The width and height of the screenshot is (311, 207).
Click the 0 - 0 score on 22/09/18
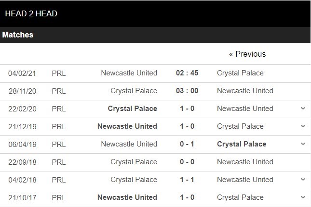point(187,162)
